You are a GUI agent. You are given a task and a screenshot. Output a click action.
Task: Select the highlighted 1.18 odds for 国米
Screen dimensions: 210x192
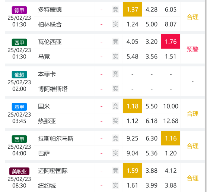pyautogui.click(x=132, y=106)
